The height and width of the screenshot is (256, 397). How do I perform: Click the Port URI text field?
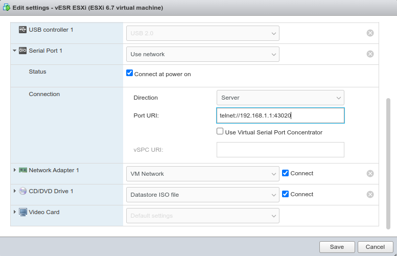click(x=280, y=115)
